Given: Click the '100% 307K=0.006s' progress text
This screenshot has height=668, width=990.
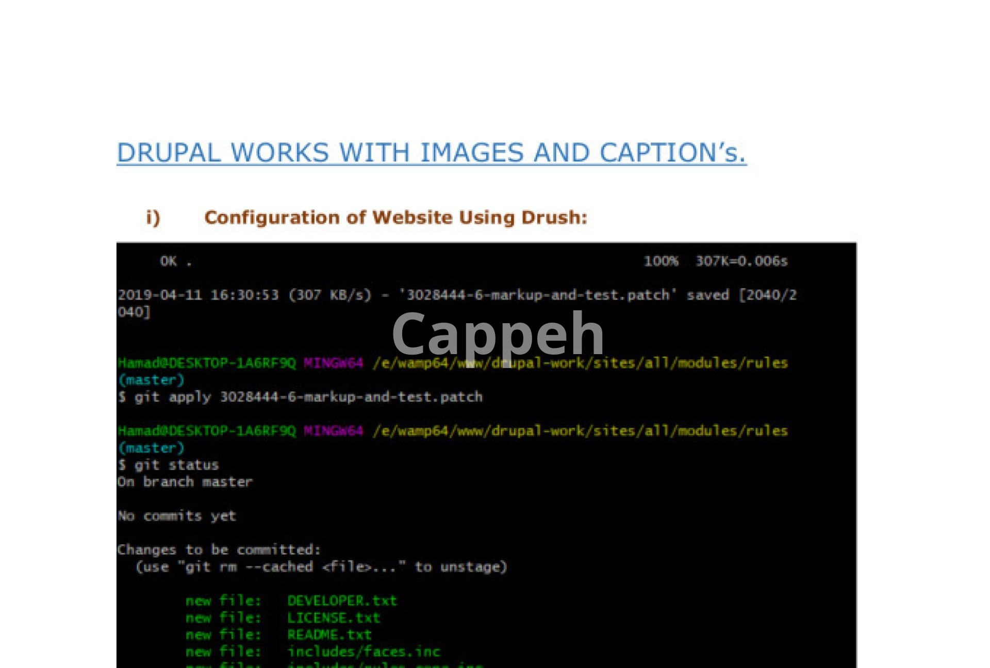Looking at the screenshot, I should pyautogui.click(x=715, y=261).
